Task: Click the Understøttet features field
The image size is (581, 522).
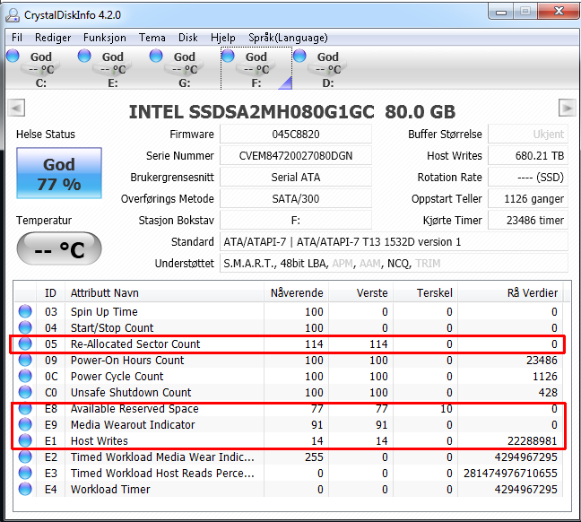Action: (394, 263)
